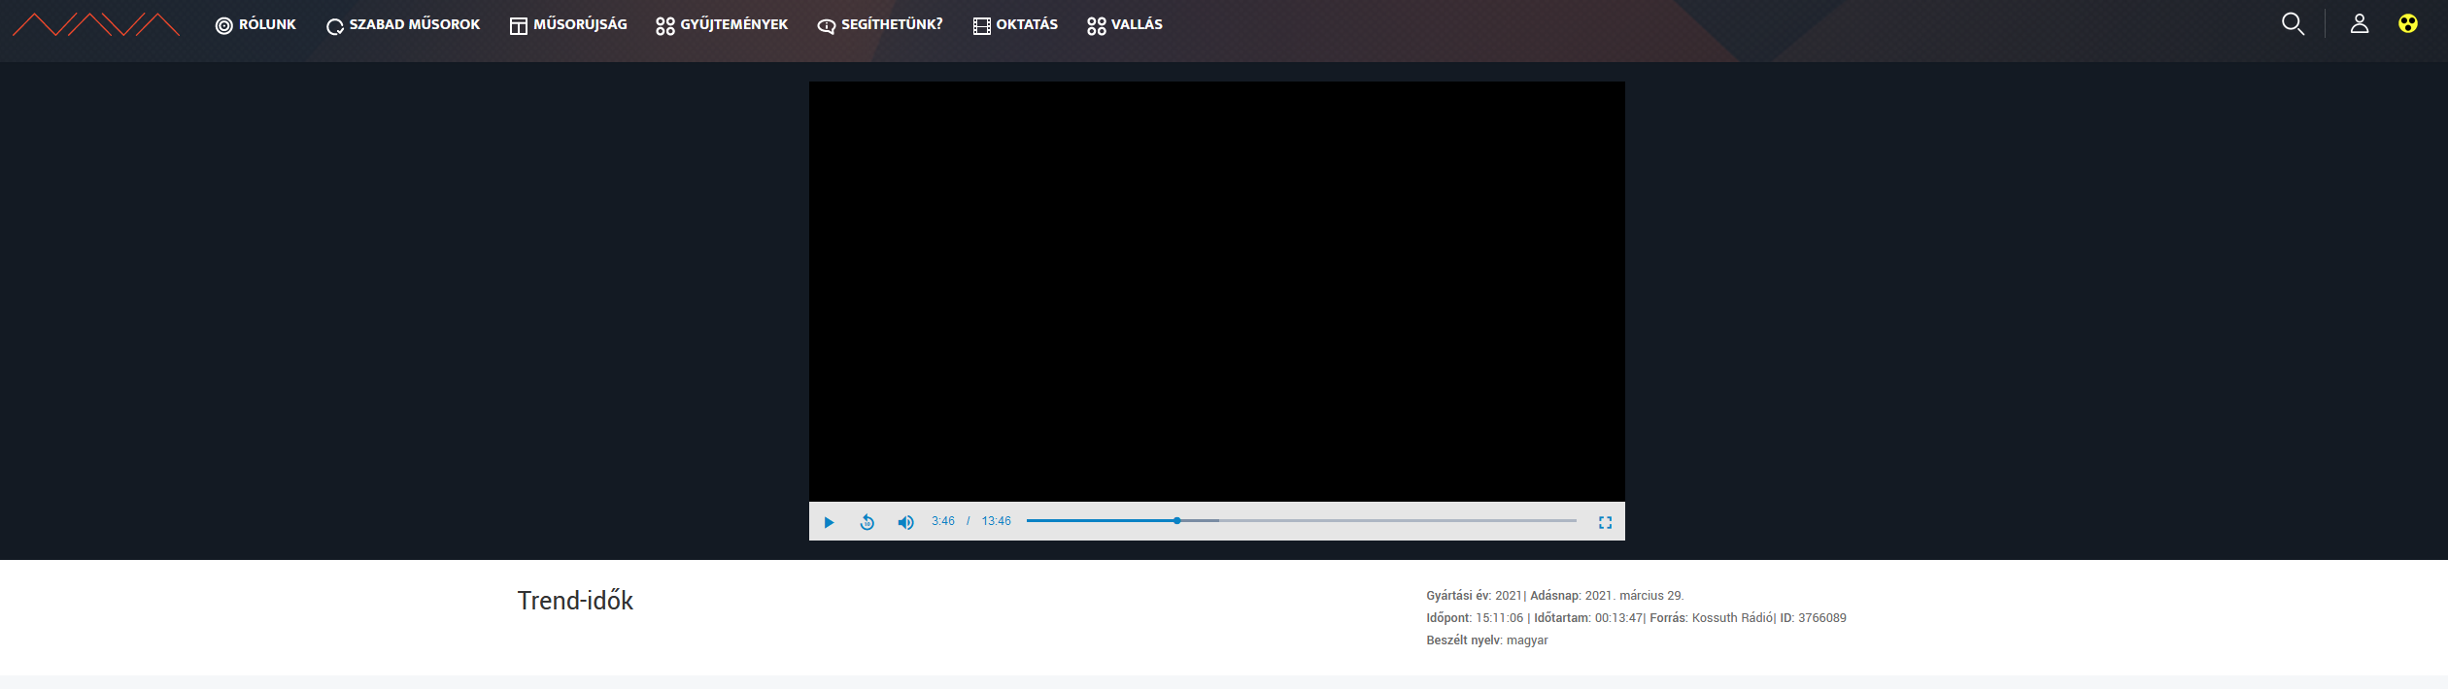Open the search magnifier icon

pos(2293,24)
